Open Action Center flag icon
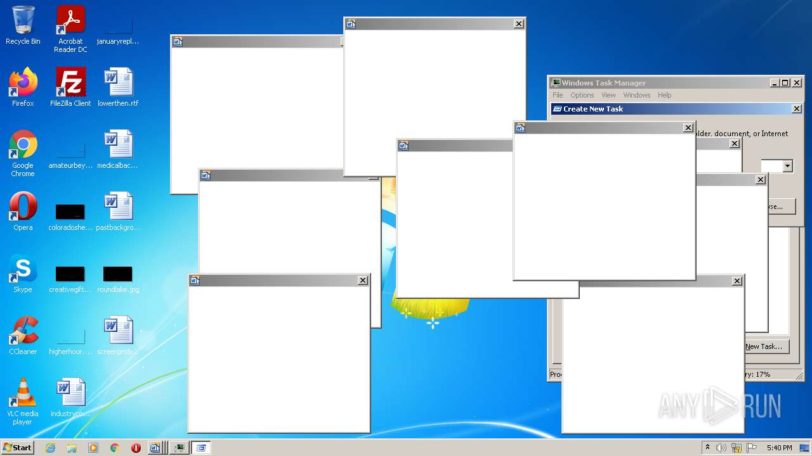The image size is (812, 456). 751,448
